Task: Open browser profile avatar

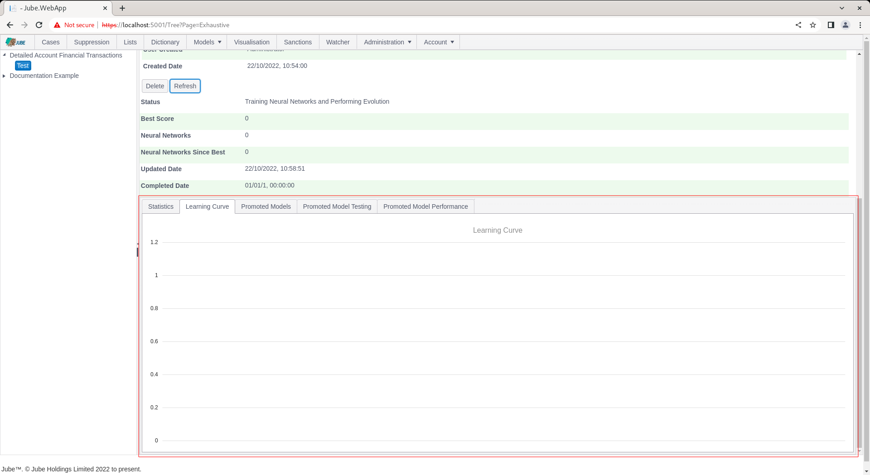Action: click(x=846, y=25)
